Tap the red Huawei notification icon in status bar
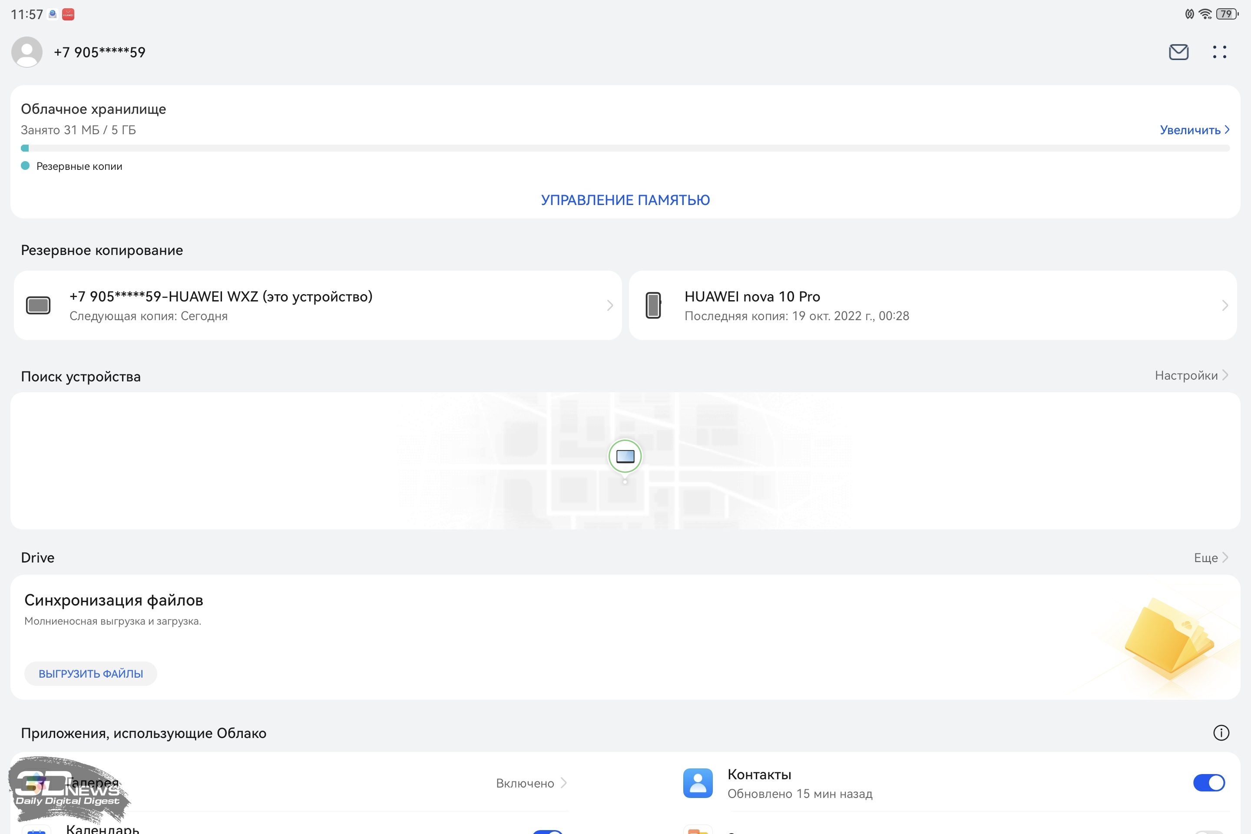 tap(68, 14)
